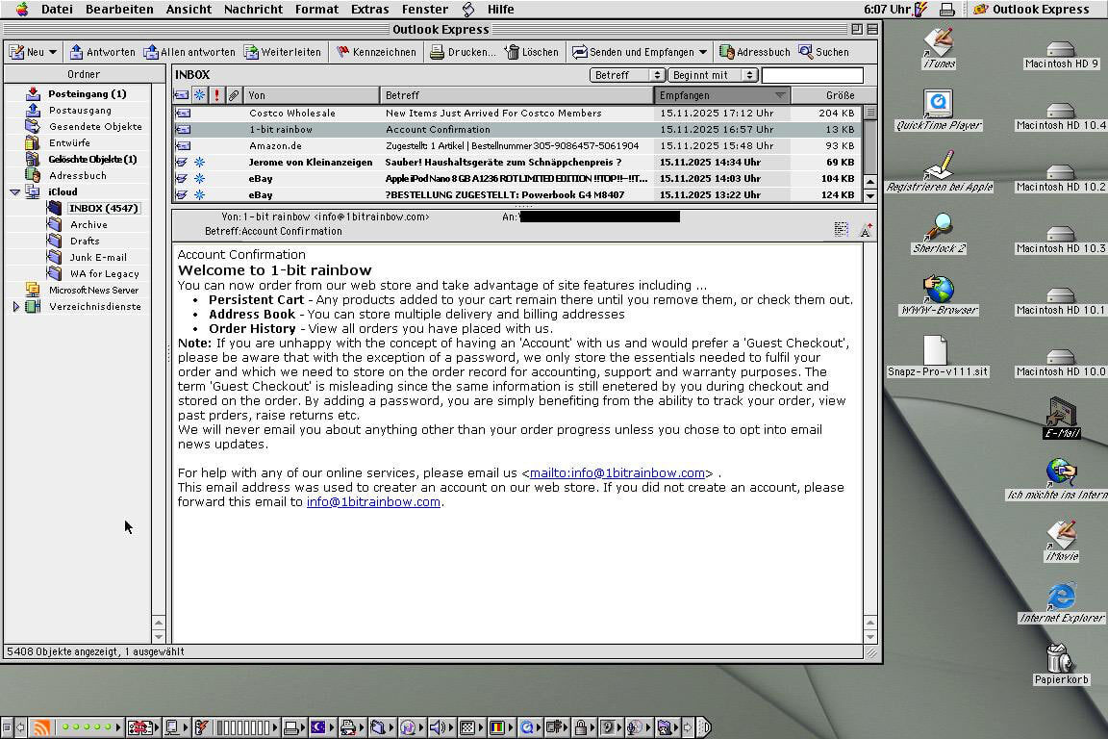Select Sherlock 2 desktop icon
The height and width of the screenshot is (739, 1108).
tap(939, 234)
